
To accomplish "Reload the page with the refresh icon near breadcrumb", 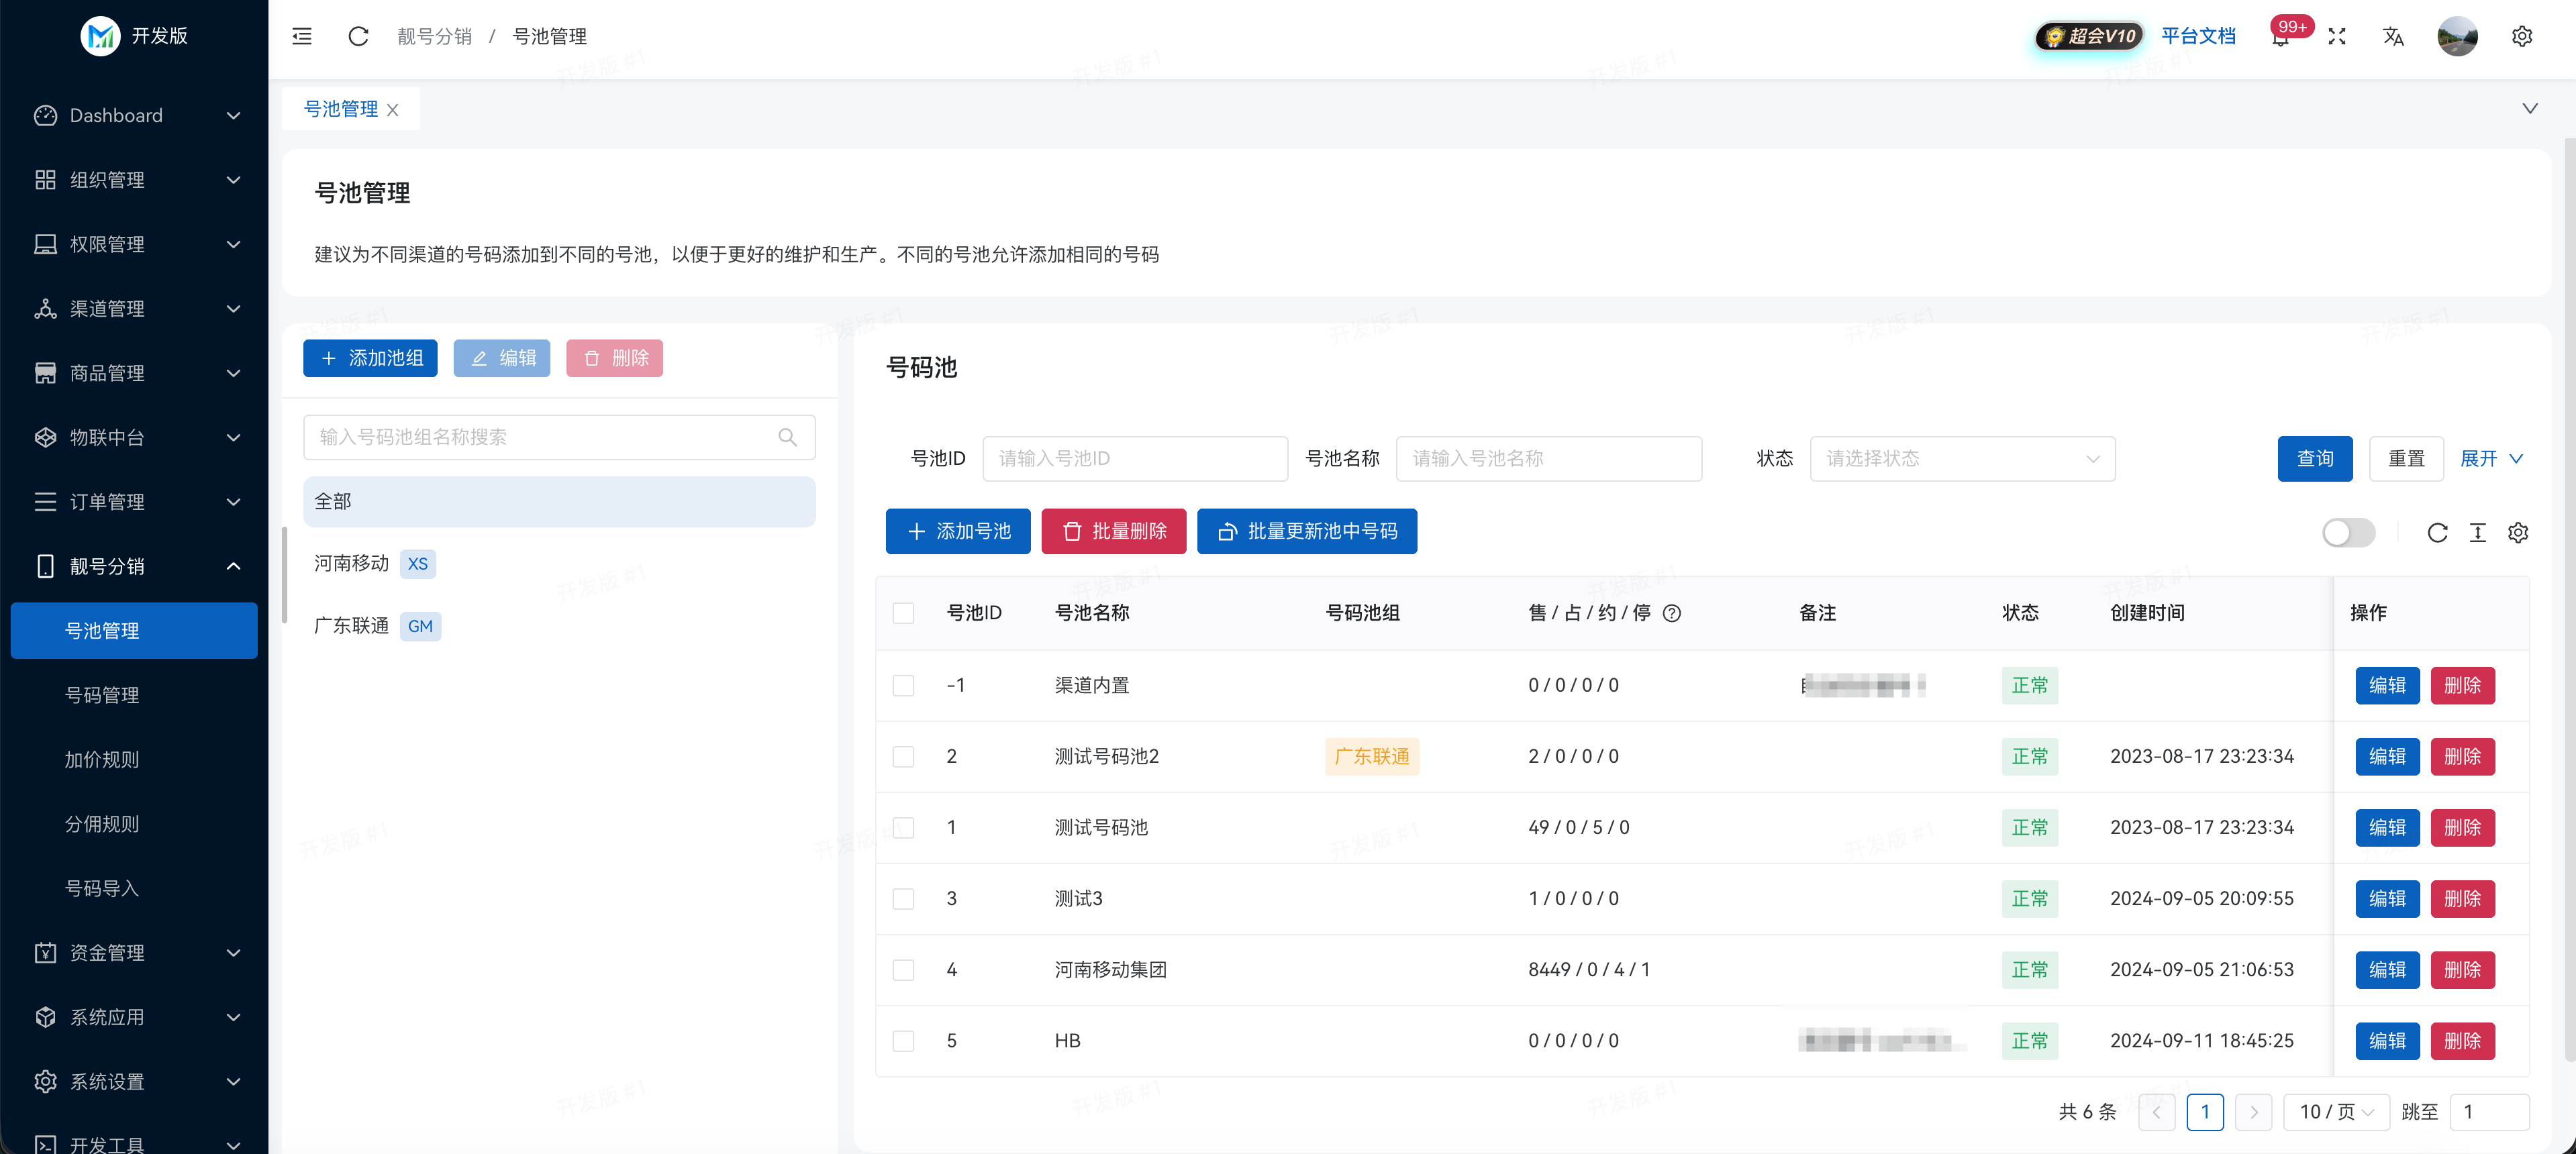I will point(358,37).
